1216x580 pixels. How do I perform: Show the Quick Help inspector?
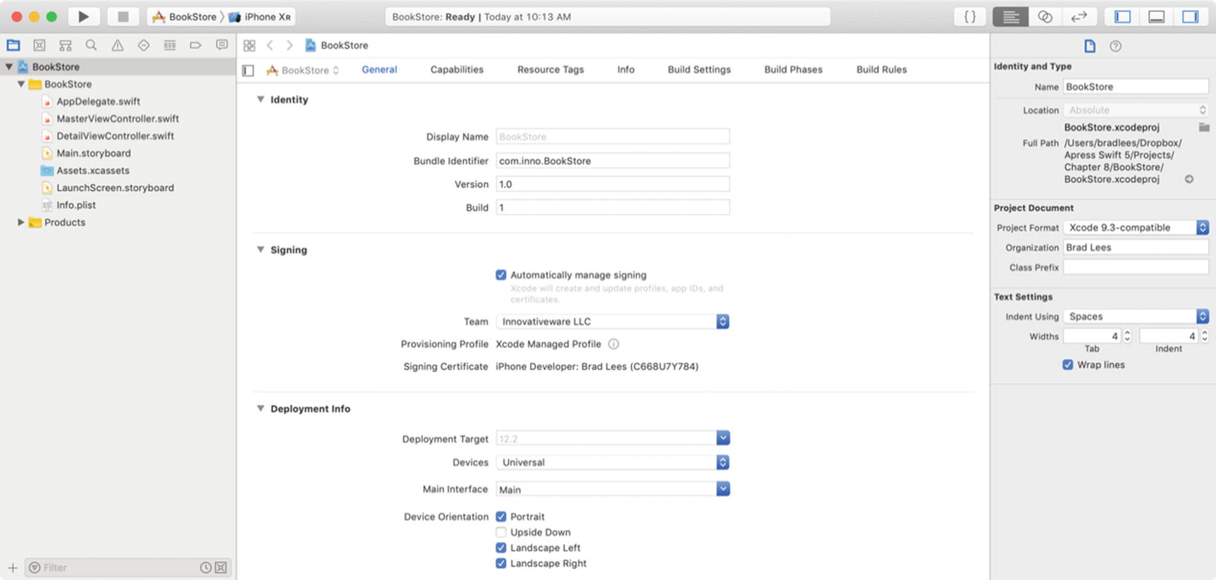click(x=1115, y=46)
